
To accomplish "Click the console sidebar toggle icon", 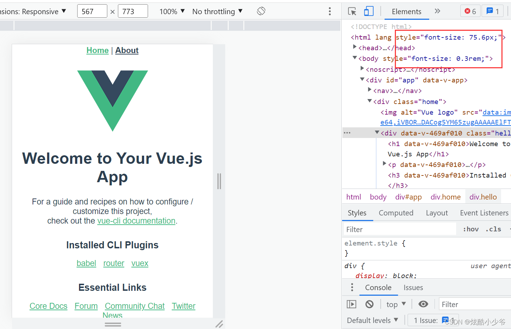I will [x=351, y=304].
